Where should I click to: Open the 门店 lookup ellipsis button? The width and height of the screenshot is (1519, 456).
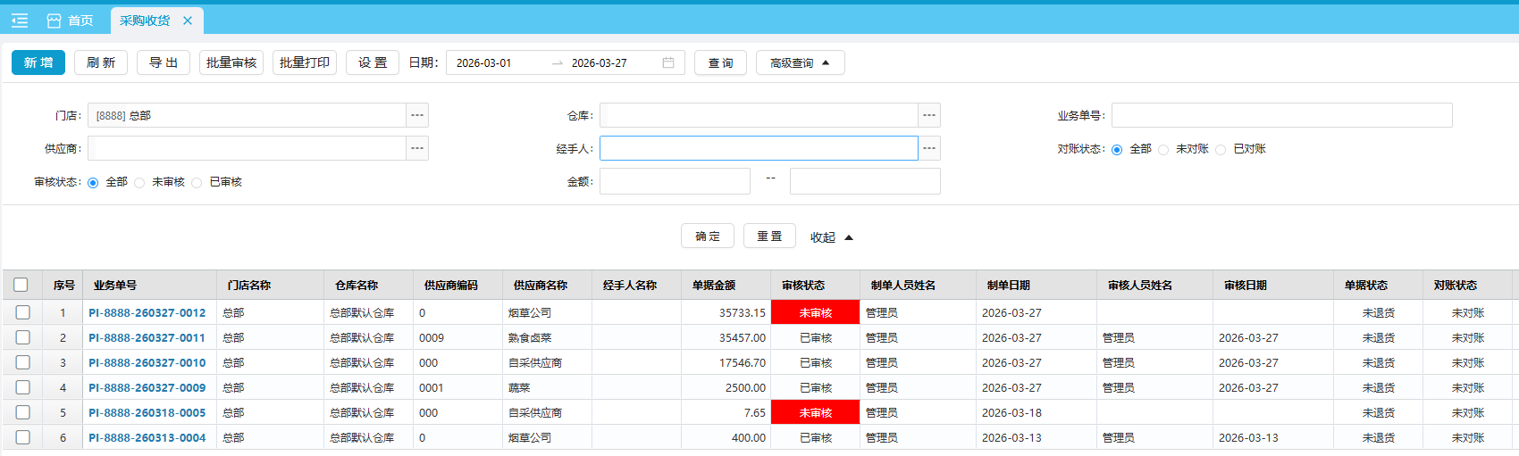click(x=417, y=115)
